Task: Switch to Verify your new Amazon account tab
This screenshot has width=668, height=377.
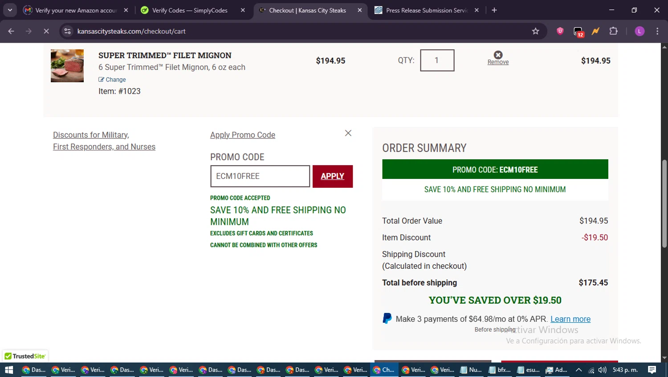Action: pyautogui.click(x=76, y=10)
